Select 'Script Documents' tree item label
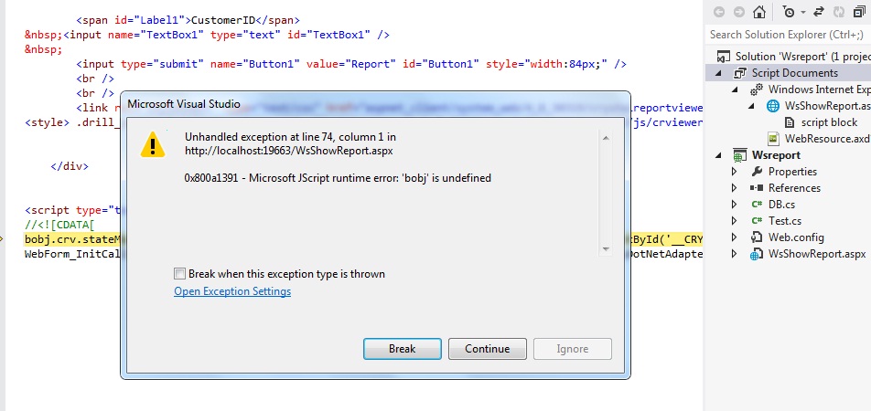Image resolution: width=871 pixels, height=411 pixels. coord(795,73)
